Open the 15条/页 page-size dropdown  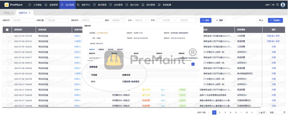(x=263, y=113)
